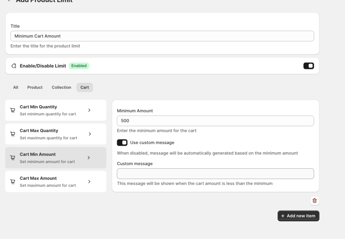The image size is (345, 239).
Task: Click the 'When disabled, message will be automatically generated' note
Action: [x=208, y=153]
